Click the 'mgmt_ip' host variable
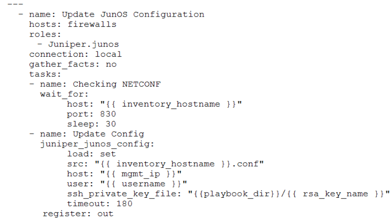Screen dimensions: 391x222 141,174
